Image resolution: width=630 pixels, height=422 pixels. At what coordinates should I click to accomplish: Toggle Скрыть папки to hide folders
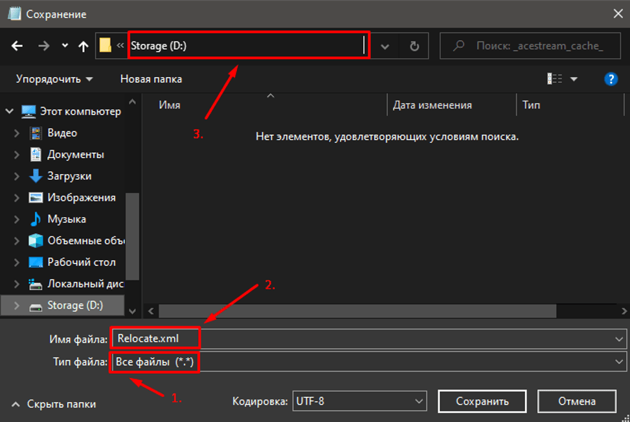point(54,404)
